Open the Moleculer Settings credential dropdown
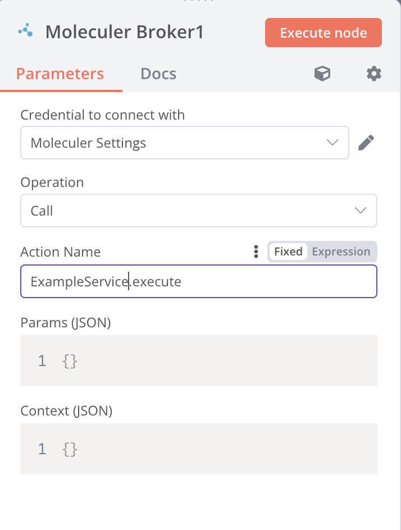Image resolution: width=401 pixels, height=530 pixels. pyautogui.click(x=185, y=143)
